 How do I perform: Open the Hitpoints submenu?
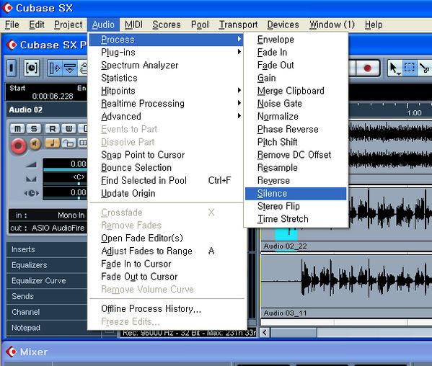[167, 91]
